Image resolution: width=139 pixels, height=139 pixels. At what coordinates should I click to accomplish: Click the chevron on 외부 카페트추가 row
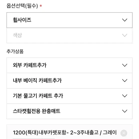(124, 65)
